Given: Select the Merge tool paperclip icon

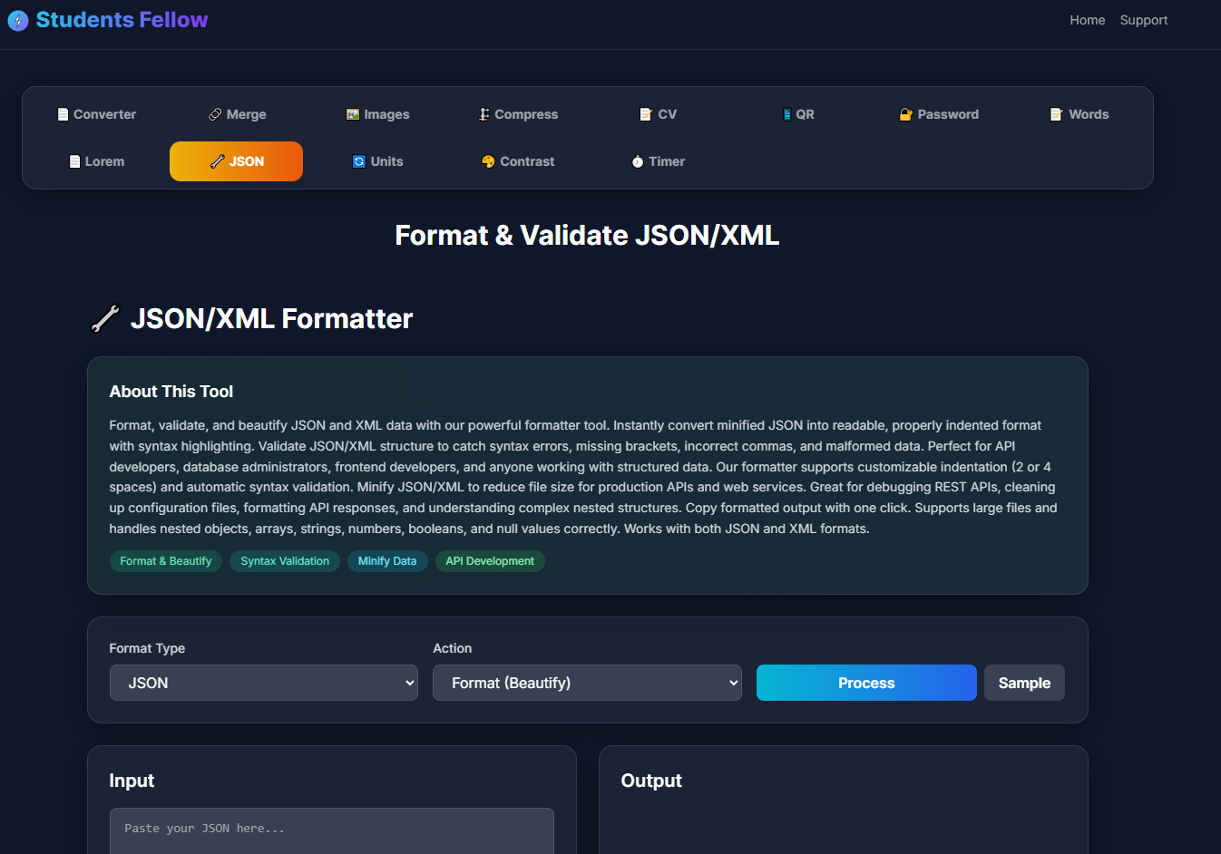Looking at the screenshot, I should pyautogui.click(x=215, y=114).
